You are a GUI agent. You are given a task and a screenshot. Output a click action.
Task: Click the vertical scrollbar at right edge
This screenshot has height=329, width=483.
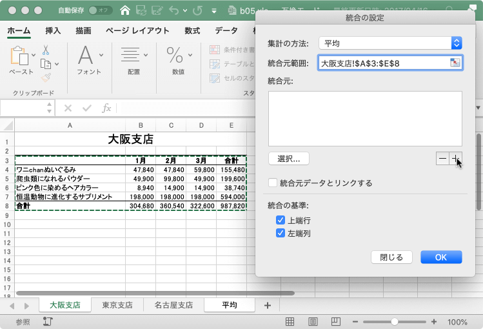(x=478, y=172)
